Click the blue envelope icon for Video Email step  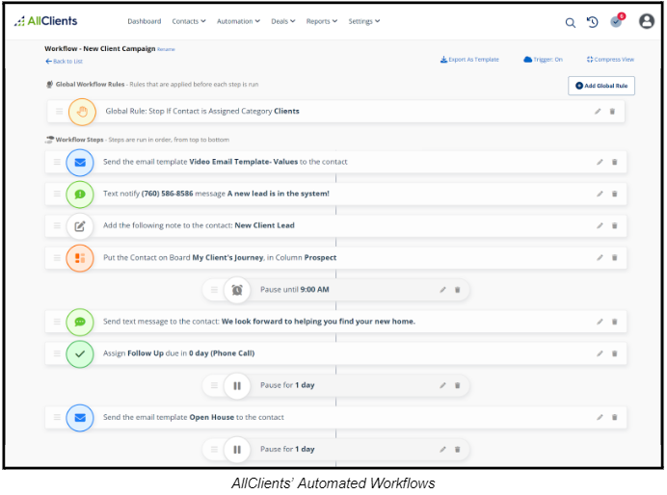tap(80, 163)
